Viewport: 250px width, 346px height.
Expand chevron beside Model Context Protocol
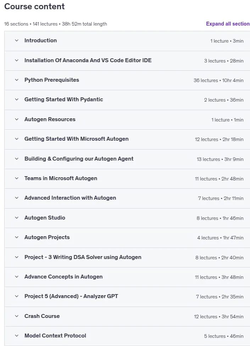tap(17, 336)
